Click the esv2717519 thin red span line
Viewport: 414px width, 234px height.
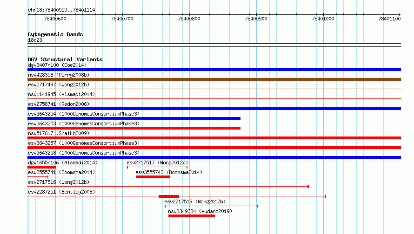click(x=211, y=206)
